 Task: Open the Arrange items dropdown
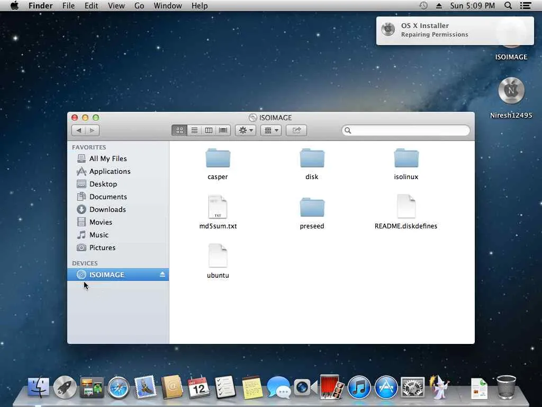[x=271, y=130]
